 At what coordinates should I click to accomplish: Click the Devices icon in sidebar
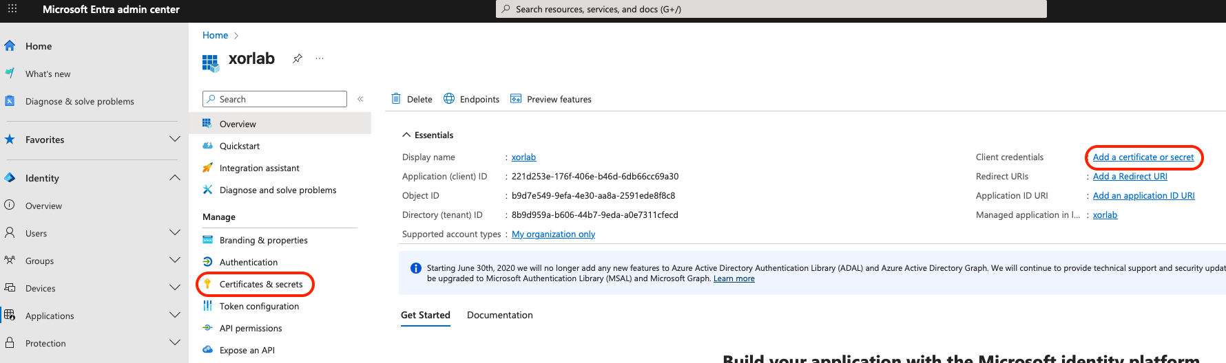coord(10,287)
